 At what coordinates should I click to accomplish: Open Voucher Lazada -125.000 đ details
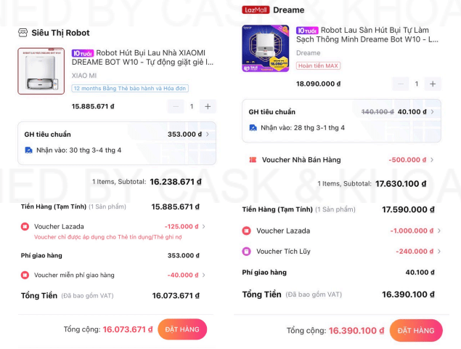point(203,227)
